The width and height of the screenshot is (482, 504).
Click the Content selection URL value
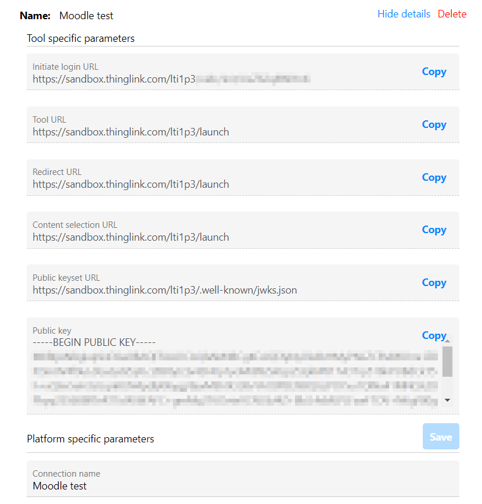(131, 237)
